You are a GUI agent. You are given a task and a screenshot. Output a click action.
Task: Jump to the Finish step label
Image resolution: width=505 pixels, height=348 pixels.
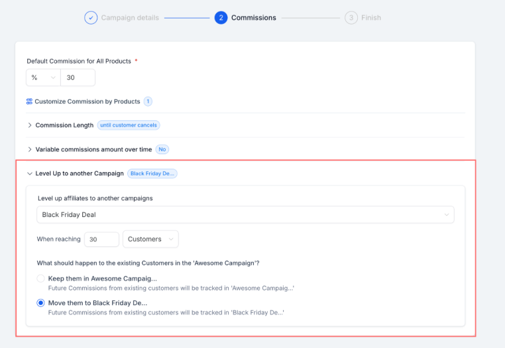(x=371, y=18)
